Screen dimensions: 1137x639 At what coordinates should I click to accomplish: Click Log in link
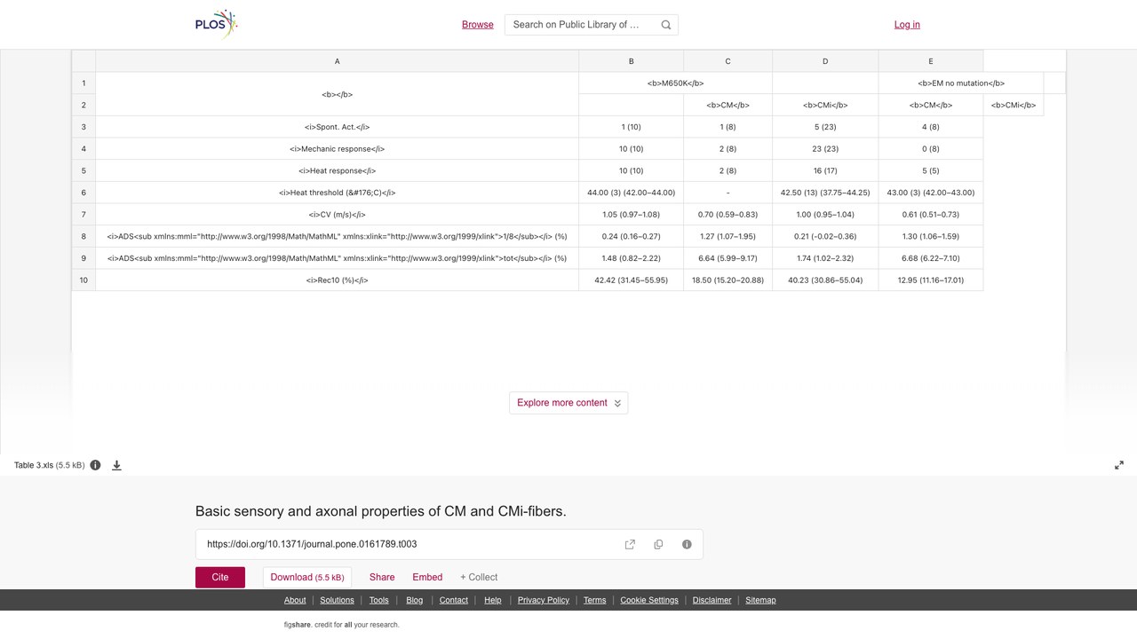(x=907, y=25)
